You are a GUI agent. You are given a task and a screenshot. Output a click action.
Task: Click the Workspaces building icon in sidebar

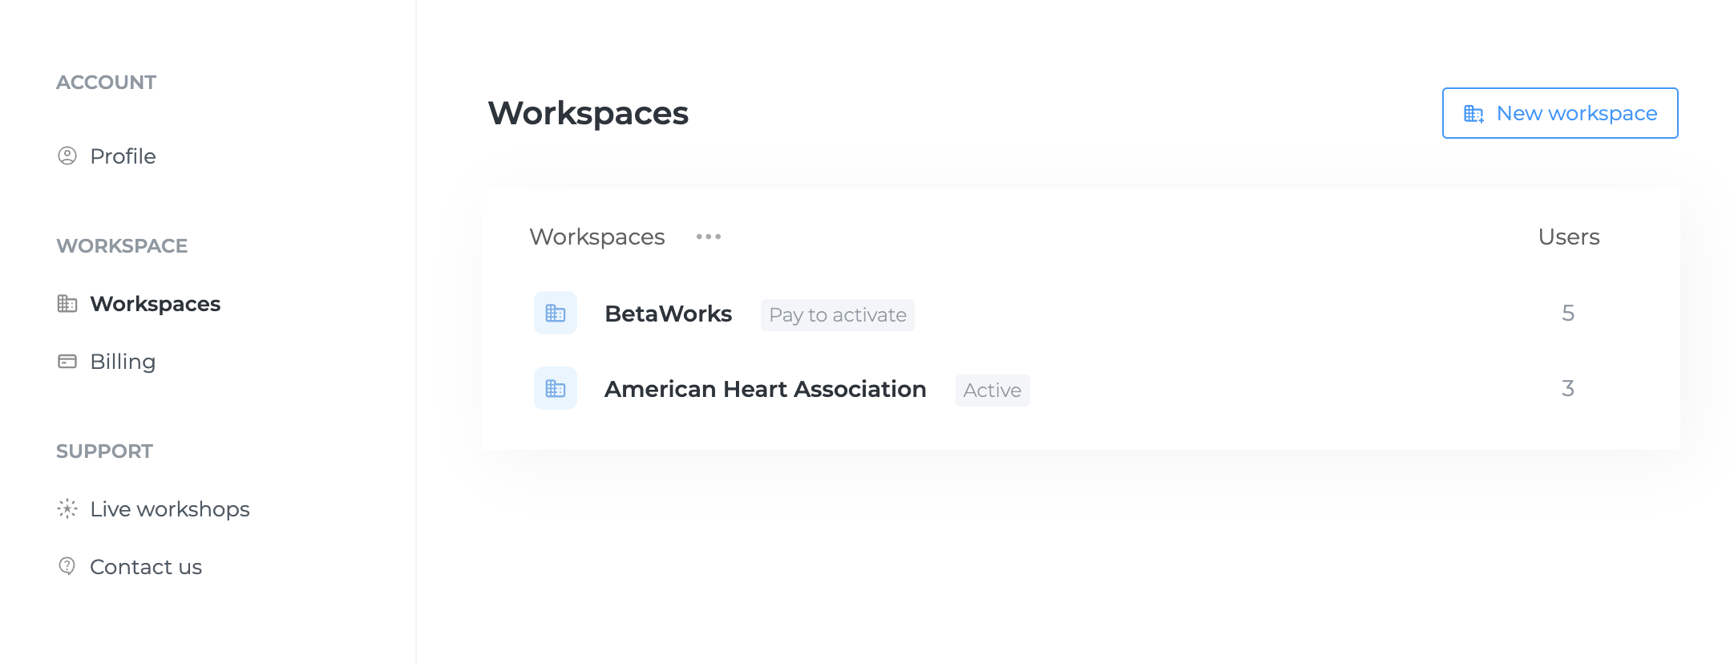click(x=67, y=304)
